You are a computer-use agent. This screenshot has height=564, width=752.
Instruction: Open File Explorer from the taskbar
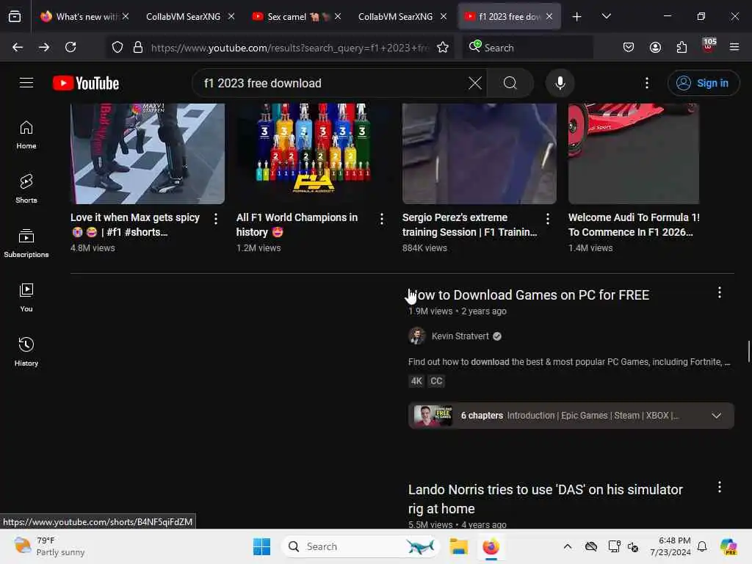pyautogui.click(x=458, y=546)
